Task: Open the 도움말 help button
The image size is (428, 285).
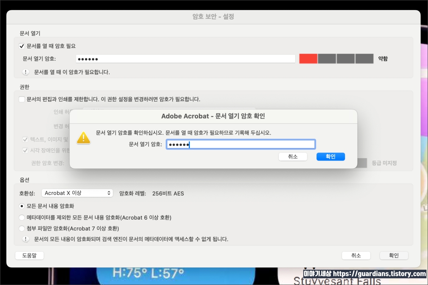Action: point(30,256)
